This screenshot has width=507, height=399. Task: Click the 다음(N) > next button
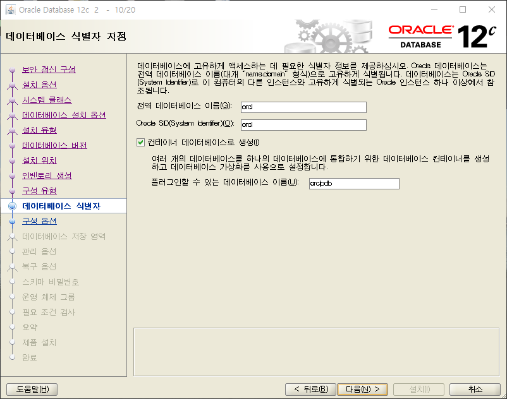[x=362, y=390]
